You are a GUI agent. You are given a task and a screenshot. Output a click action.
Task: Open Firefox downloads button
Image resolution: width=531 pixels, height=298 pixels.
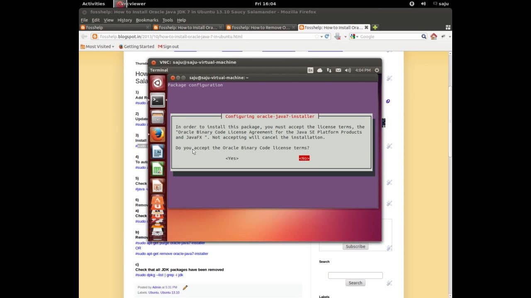click(x=338, y=36)
